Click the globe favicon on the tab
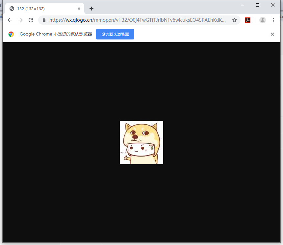This screenshot has height=245, width=283. pos(12,9)
